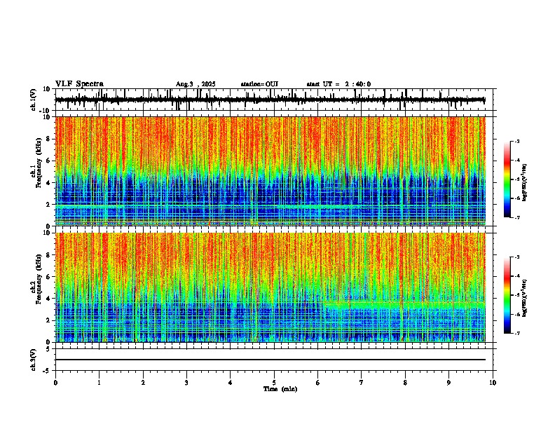The height and width of the screenshot is (429, 555).
Task: Click the ch.2 spectrogram color bar
Action: pos(507,295)
